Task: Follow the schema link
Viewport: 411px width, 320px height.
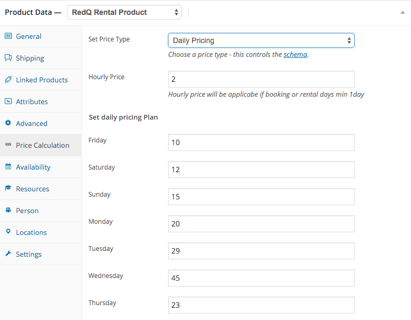Action: 295,55
